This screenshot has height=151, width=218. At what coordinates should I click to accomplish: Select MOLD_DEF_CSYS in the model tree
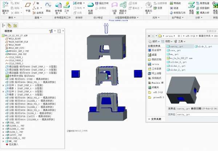15,48
